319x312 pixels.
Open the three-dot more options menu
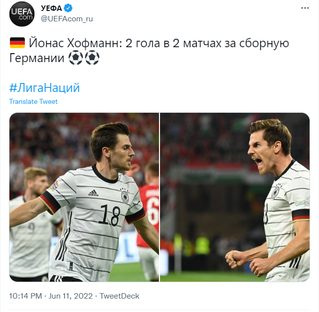click(305, 8)
